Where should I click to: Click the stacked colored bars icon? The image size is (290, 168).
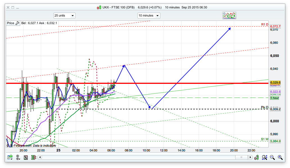point(33,157)
